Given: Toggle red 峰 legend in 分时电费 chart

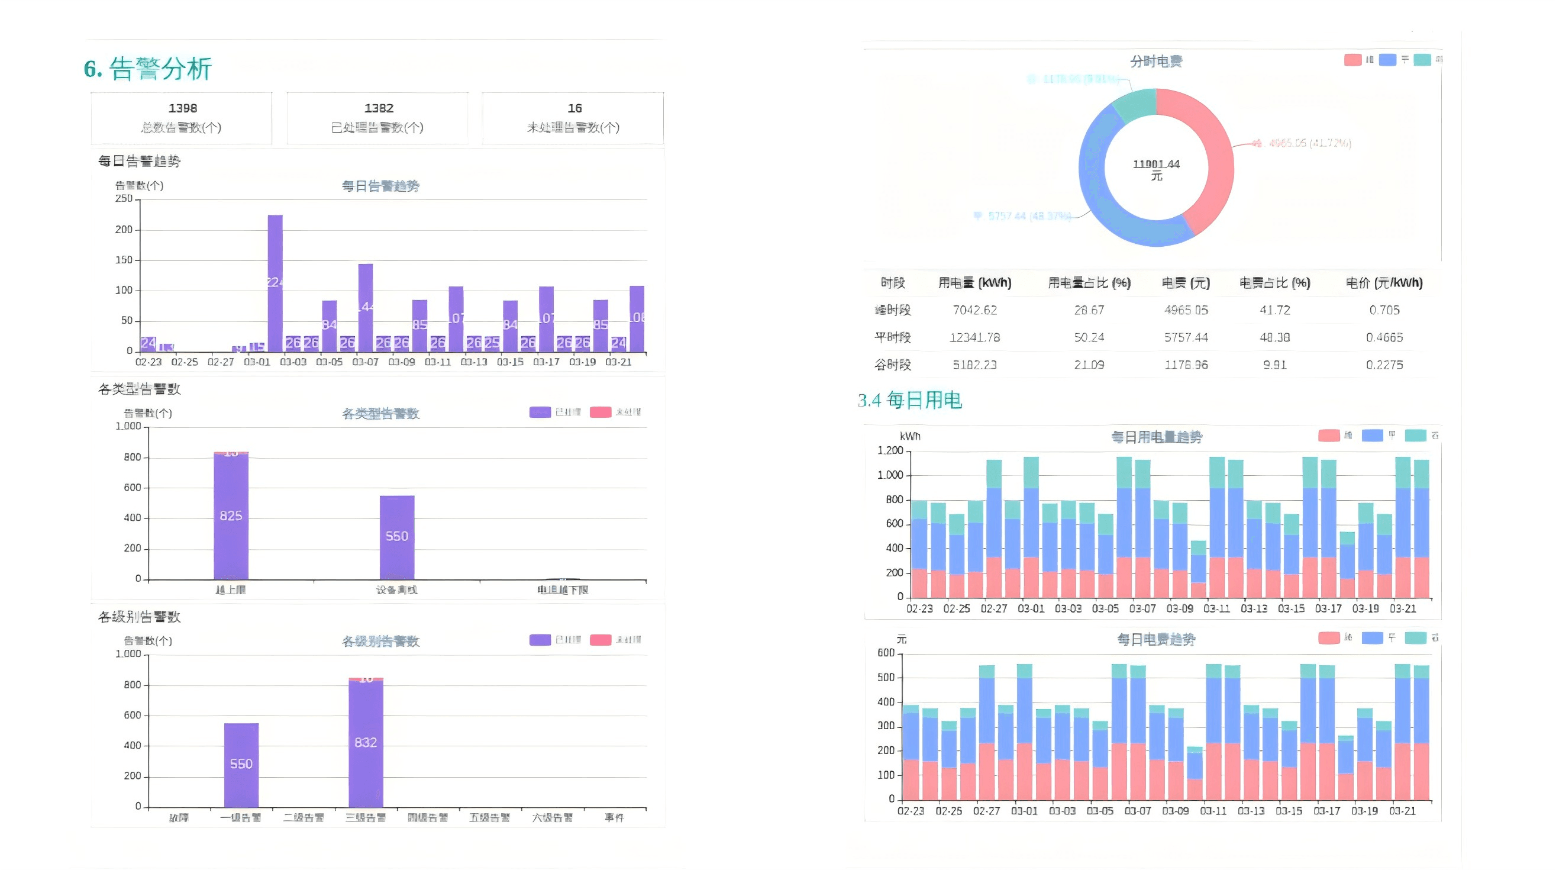Looking at the screenshot, I should tap(1353, 59).
